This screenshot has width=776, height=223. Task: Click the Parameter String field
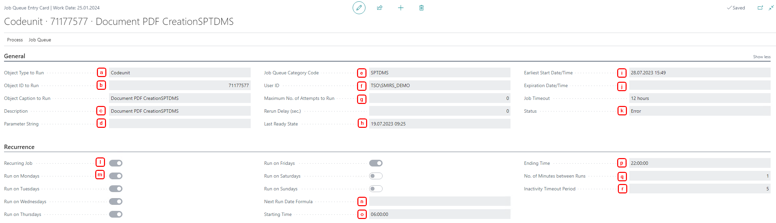pos(180,123)
